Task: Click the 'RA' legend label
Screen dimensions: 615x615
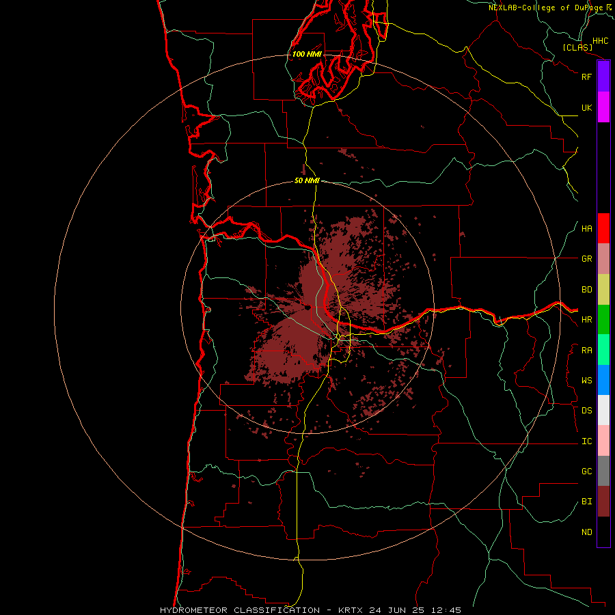Action: tap(586, 351)
